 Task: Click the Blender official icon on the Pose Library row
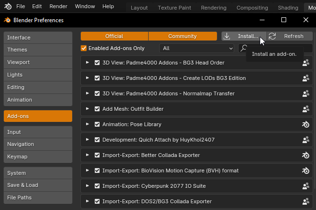(x=305, y=124)
